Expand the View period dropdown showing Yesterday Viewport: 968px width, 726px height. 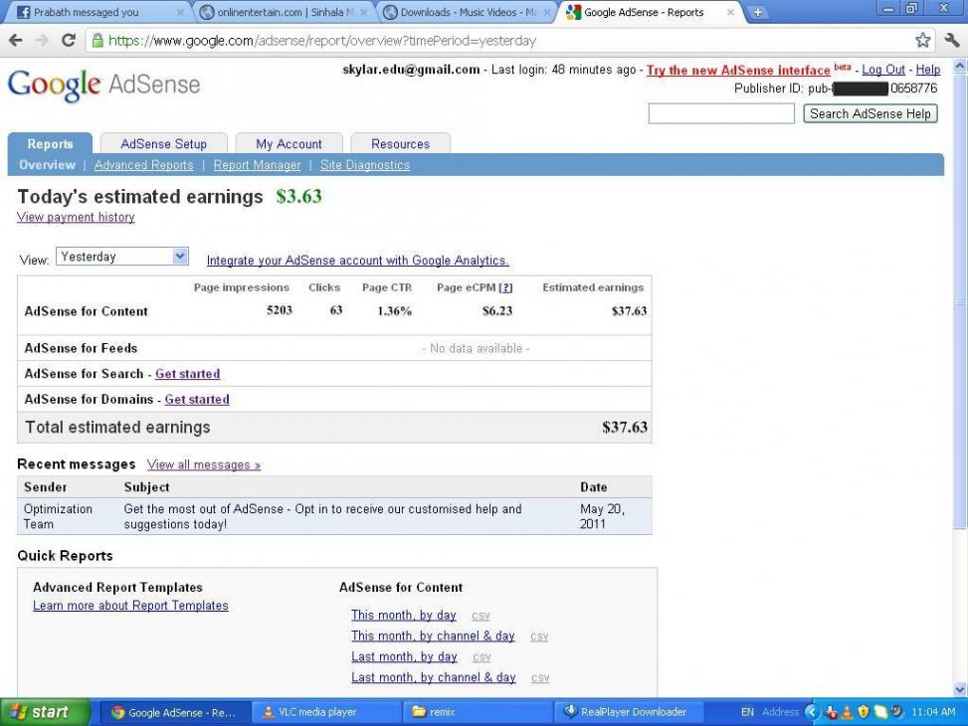122,257
